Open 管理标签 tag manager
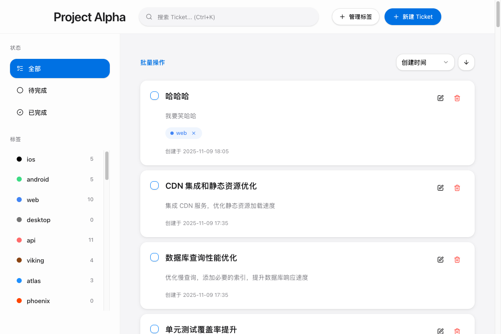The width and height of the screenshot is (501, 334). (355, 17)
